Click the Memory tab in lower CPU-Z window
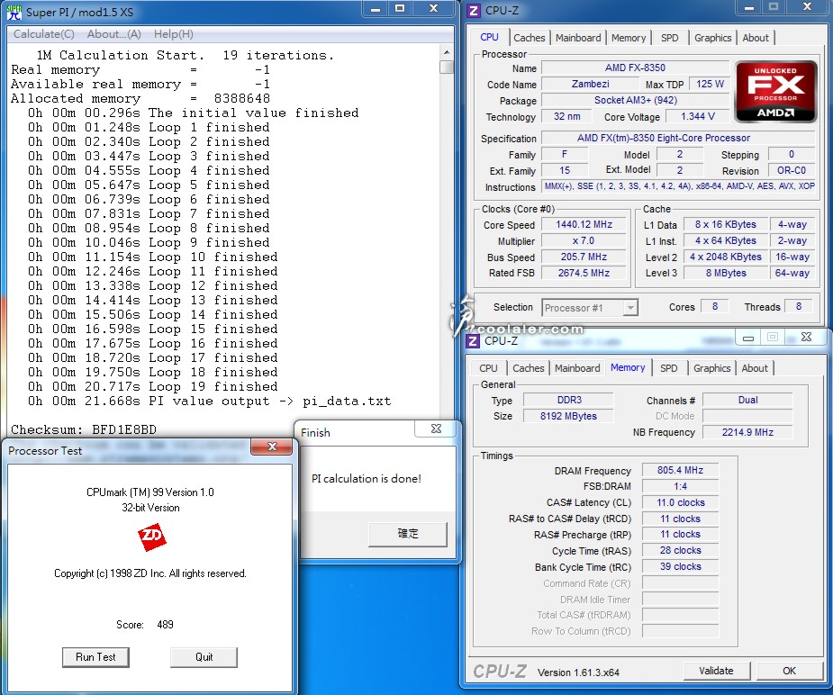Viewport: 833px width, 695px height. pyautogui.click(x=628, y=367)
